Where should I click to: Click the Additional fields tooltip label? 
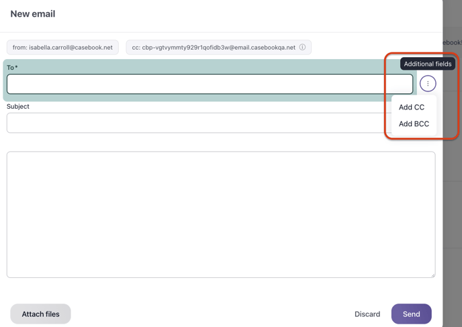(x=427, y=64)
